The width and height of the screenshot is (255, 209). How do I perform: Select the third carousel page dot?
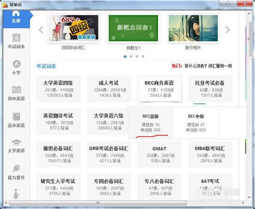click(137, 56)
